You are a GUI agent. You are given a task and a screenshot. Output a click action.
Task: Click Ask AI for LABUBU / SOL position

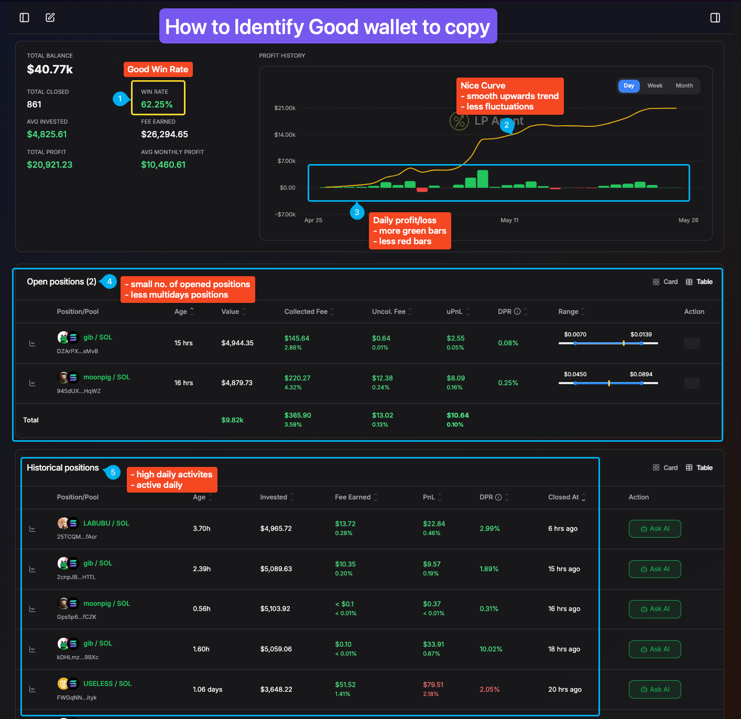point(655,529)
